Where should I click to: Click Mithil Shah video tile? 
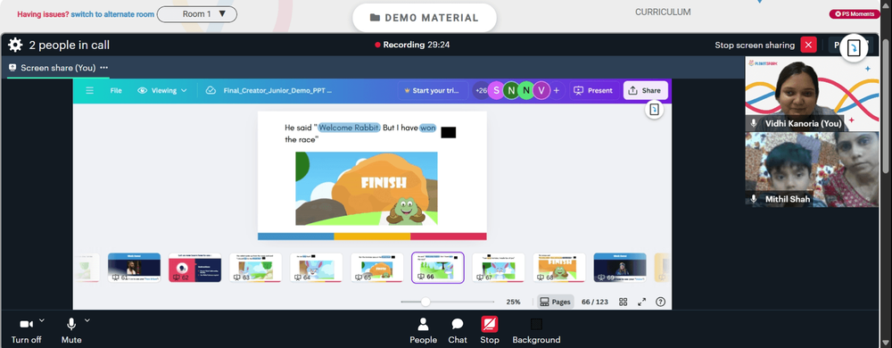pyautogui.click(x=812, y=170)
